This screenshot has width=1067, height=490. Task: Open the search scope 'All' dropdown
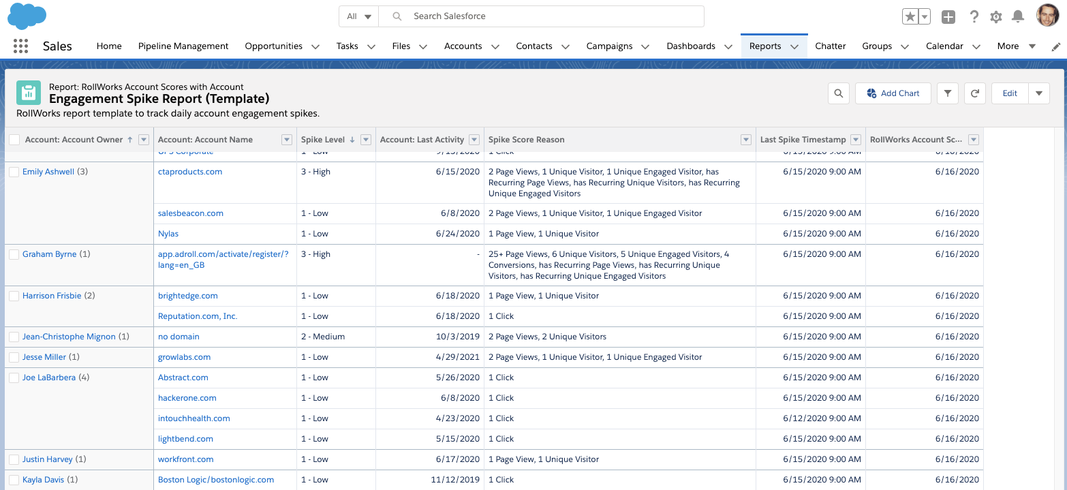tap(358, 16)
